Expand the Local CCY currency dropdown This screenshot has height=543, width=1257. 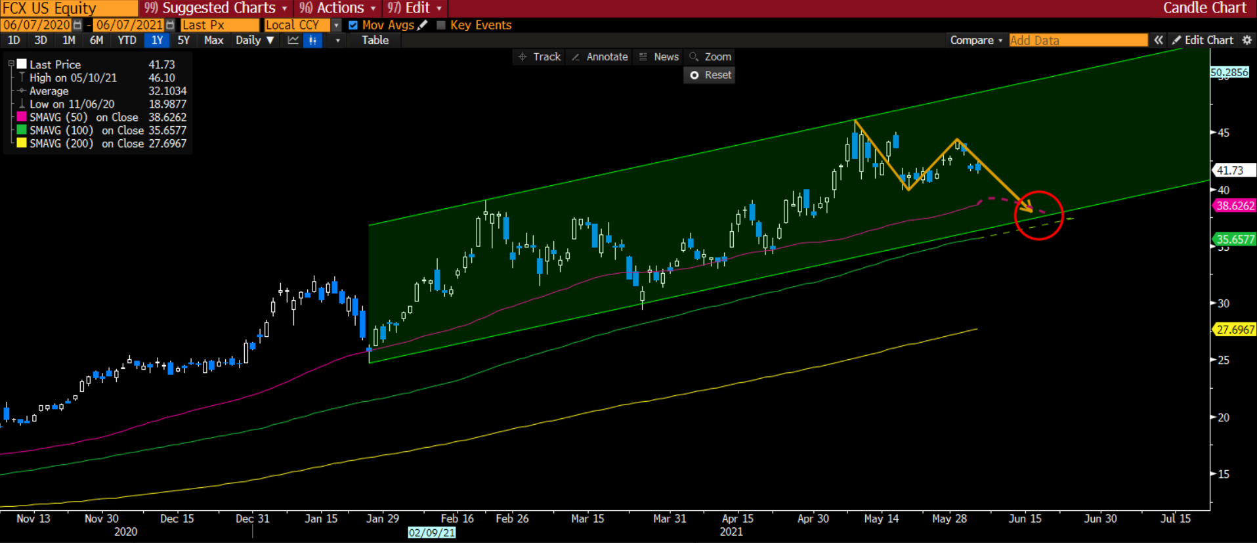coord(336,25)
